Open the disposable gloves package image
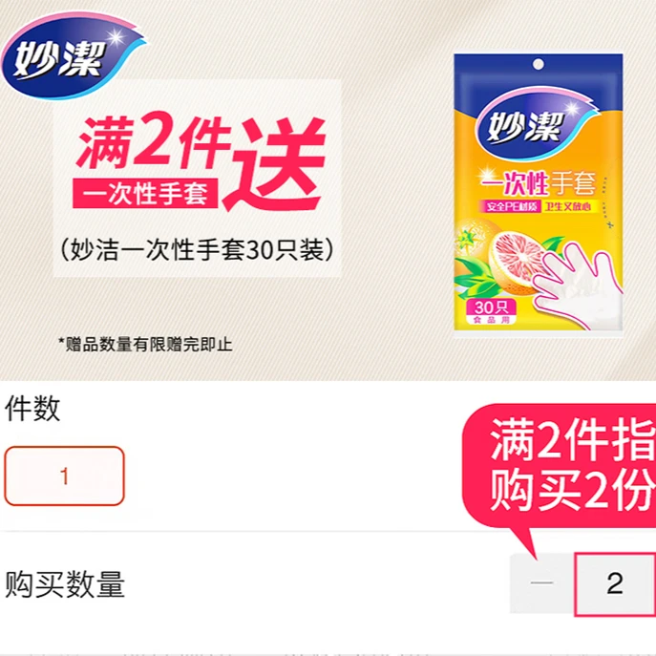Viewport: 656px width, 656px height. point(539,193)
